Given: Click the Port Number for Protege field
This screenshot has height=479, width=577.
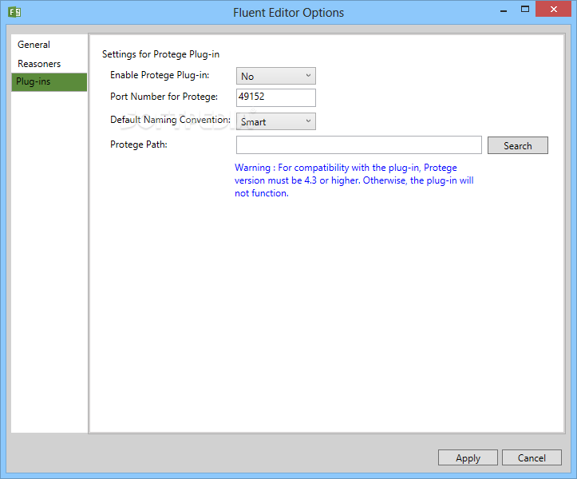Looking at the screenshot, I should pos(275,97).
